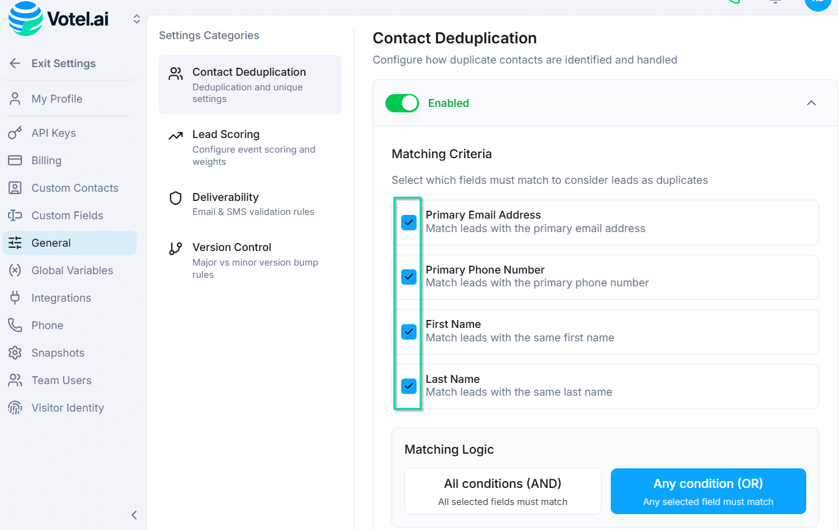Screen dimensions: 838x530
Task: Click the Visitor Identity fingerprint icon
Action: click(x=15, y=408)
